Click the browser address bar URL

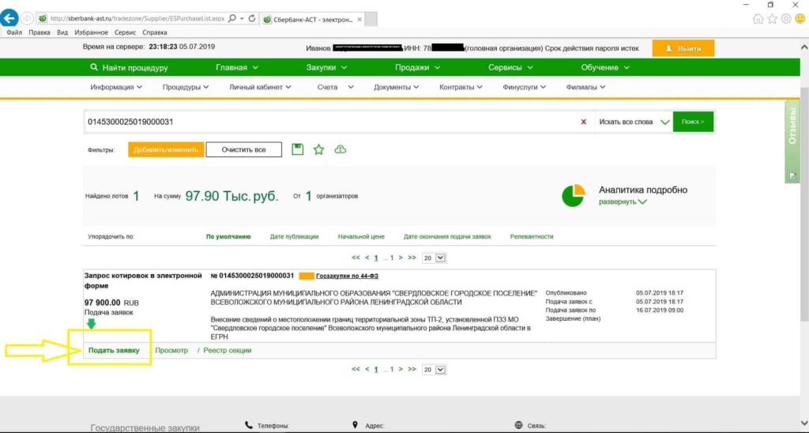(137, 19)
